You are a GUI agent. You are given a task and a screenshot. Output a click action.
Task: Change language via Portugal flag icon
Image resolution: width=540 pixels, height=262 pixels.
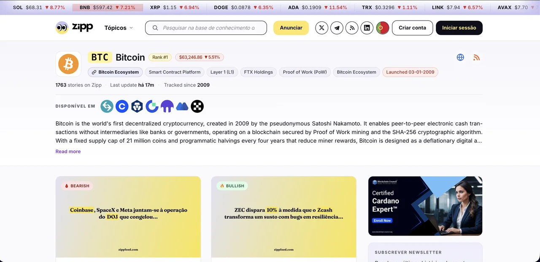pyautogui.click(x=383, y=28)
